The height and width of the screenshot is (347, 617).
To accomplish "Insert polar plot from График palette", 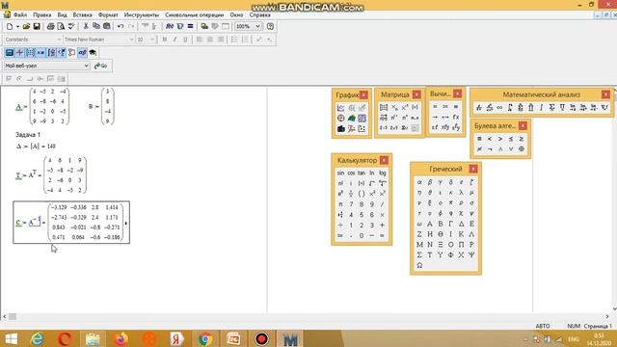I will coord(340,118).
